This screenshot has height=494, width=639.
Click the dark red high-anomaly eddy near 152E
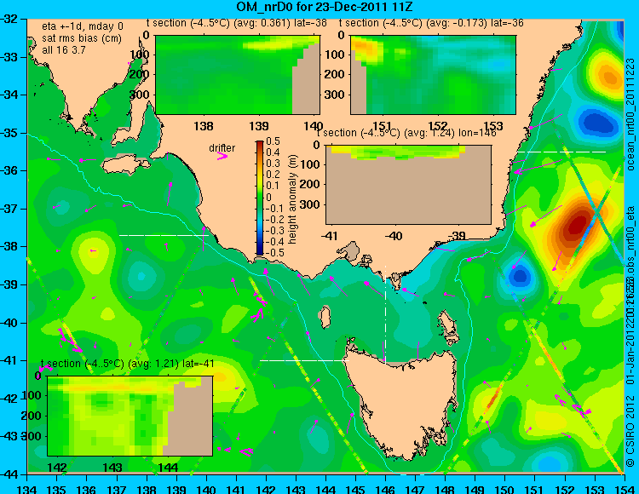tap(578, 225)
